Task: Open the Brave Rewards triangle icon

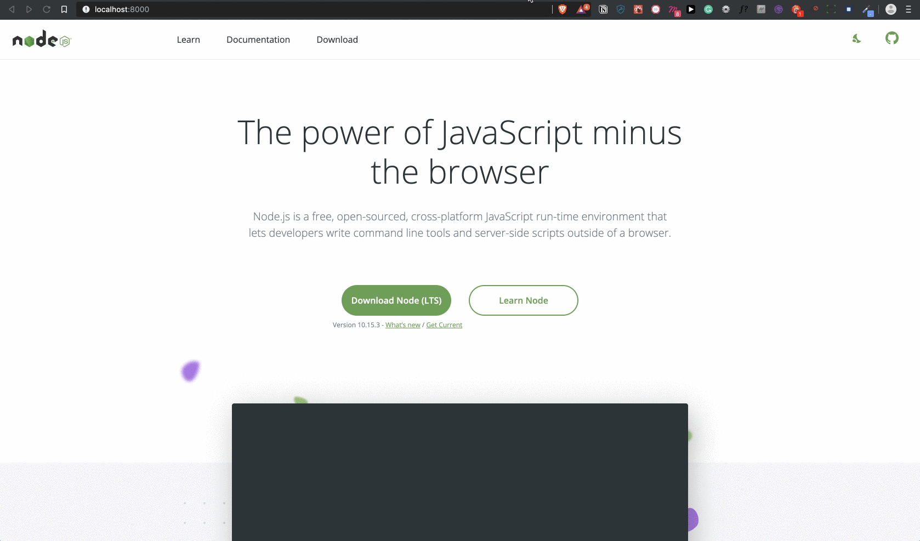Action: coord(582,9)
